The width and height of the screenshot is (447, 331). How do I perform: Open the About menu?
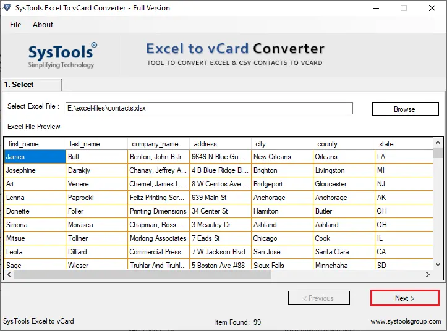coord(43,25)
